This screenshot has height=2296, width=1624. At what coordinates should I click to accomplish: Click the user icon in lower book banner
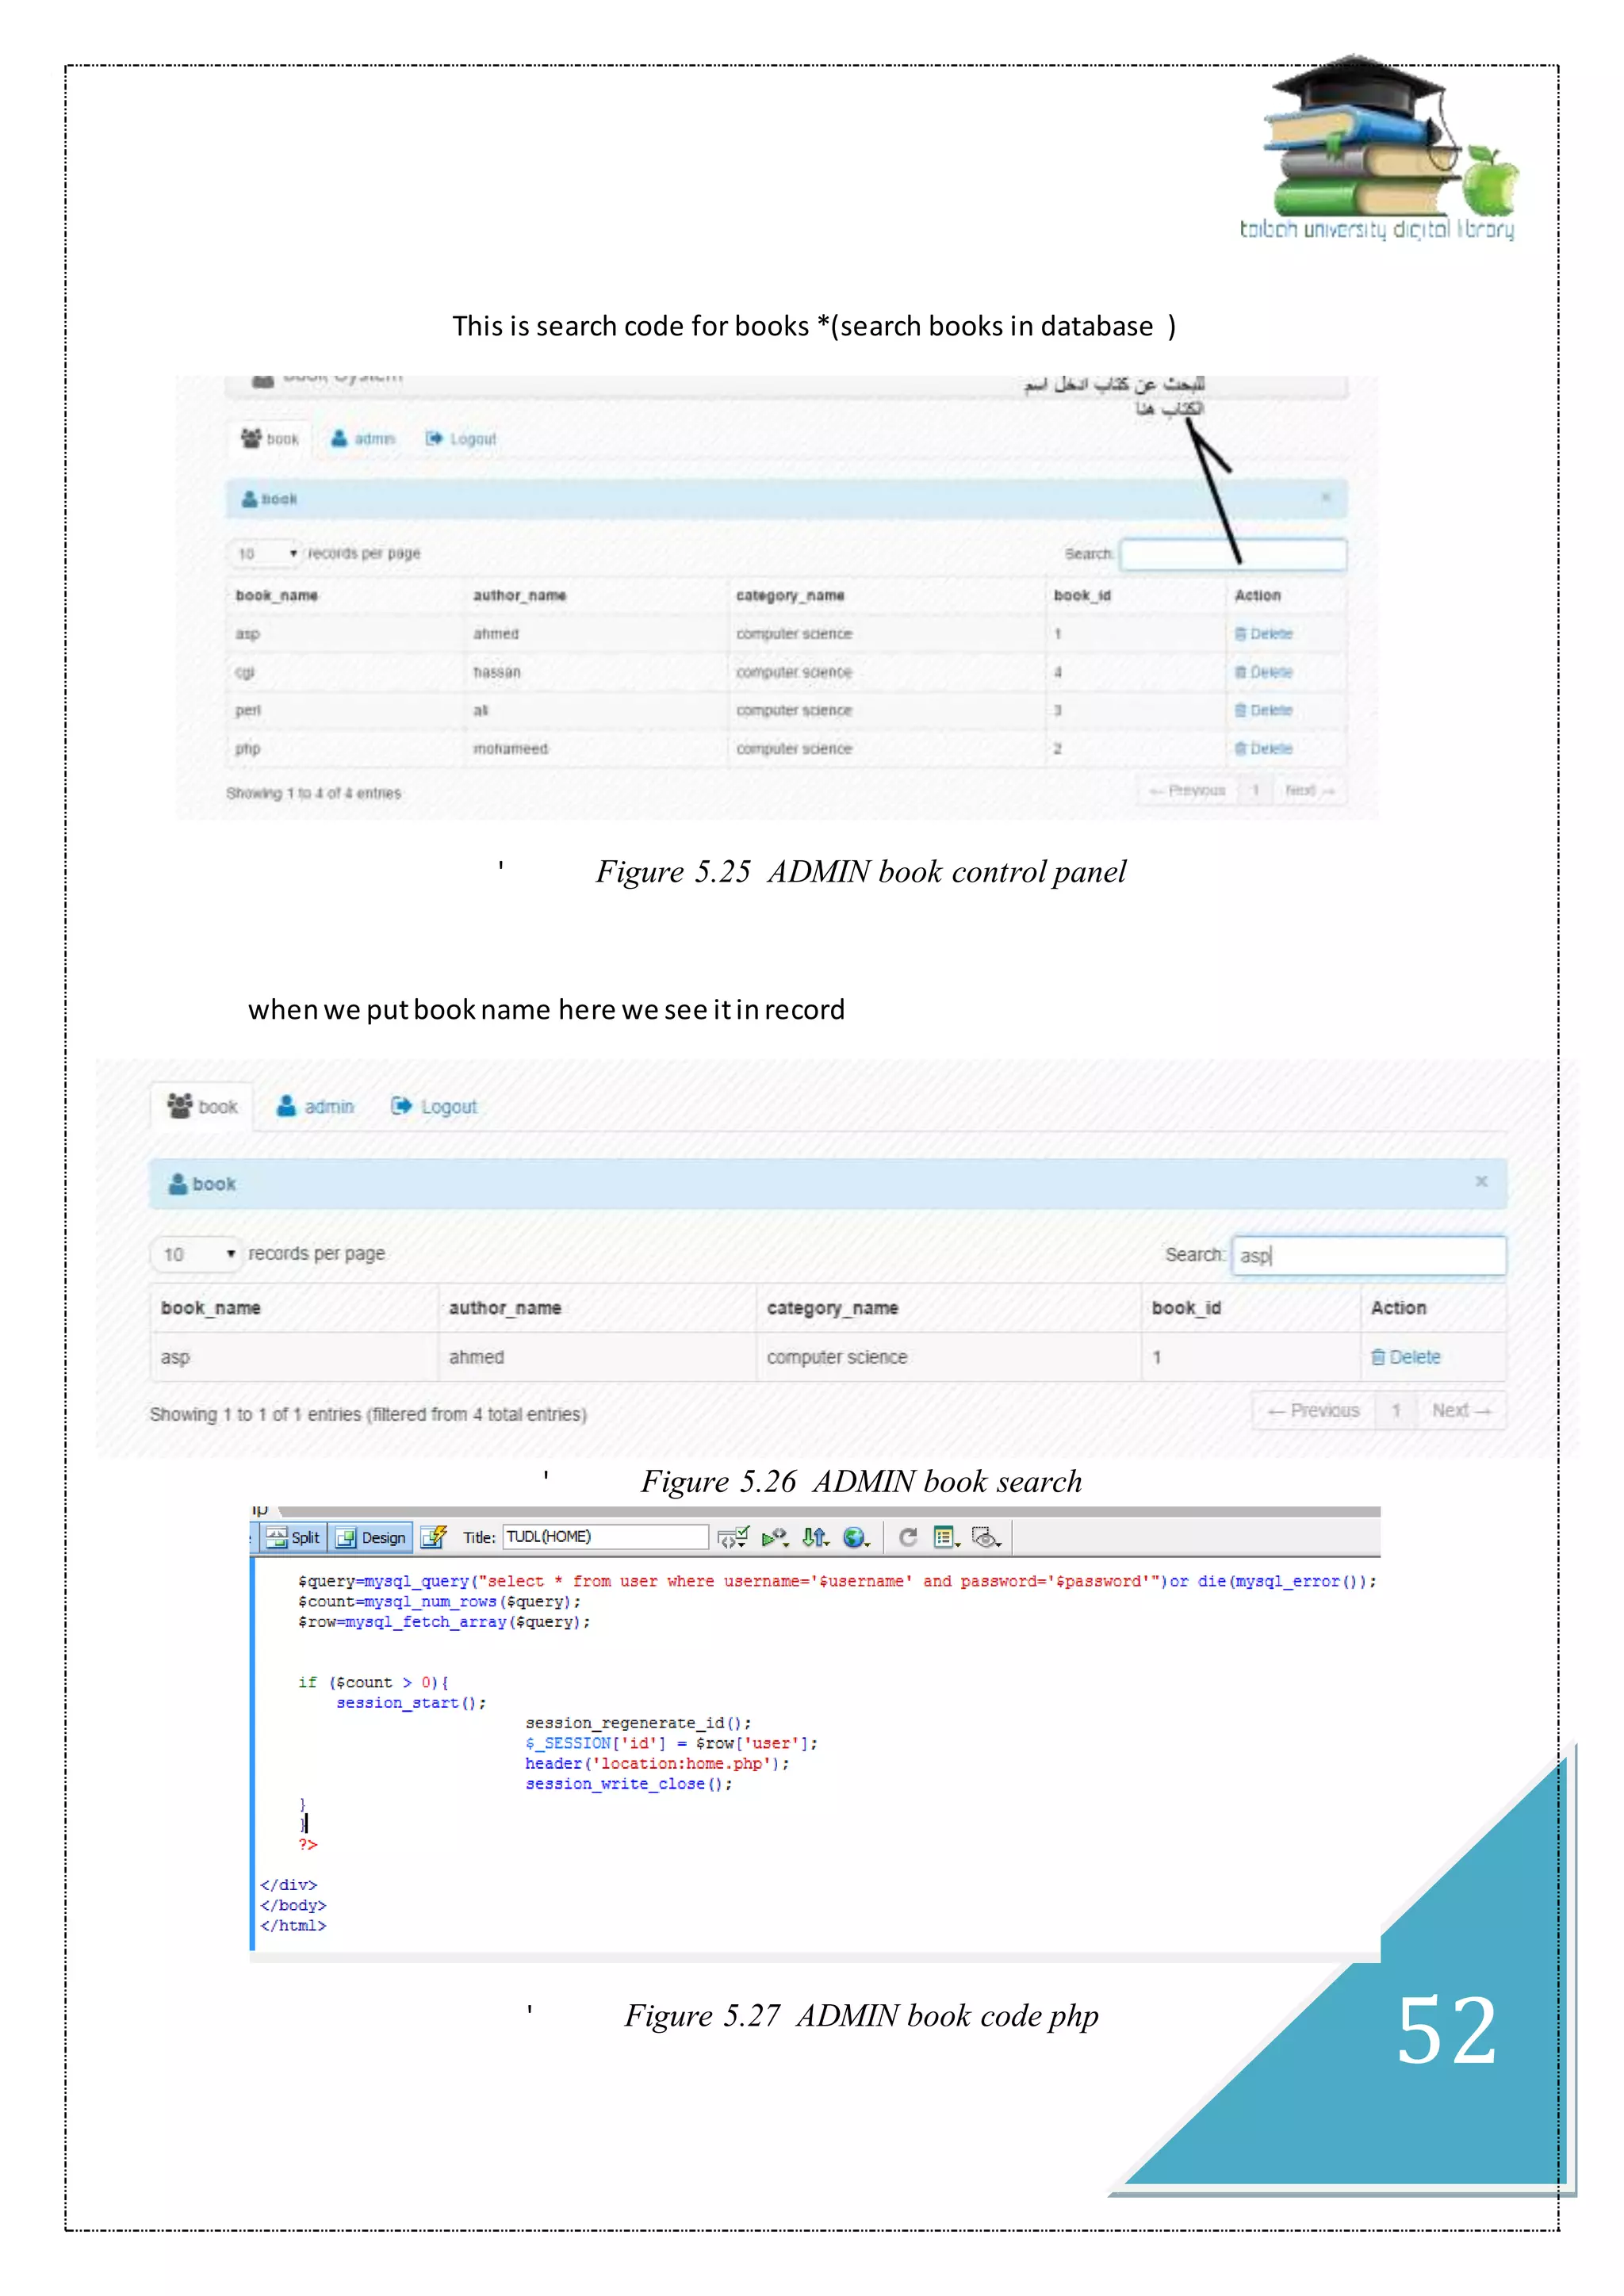pos(178,1183)
